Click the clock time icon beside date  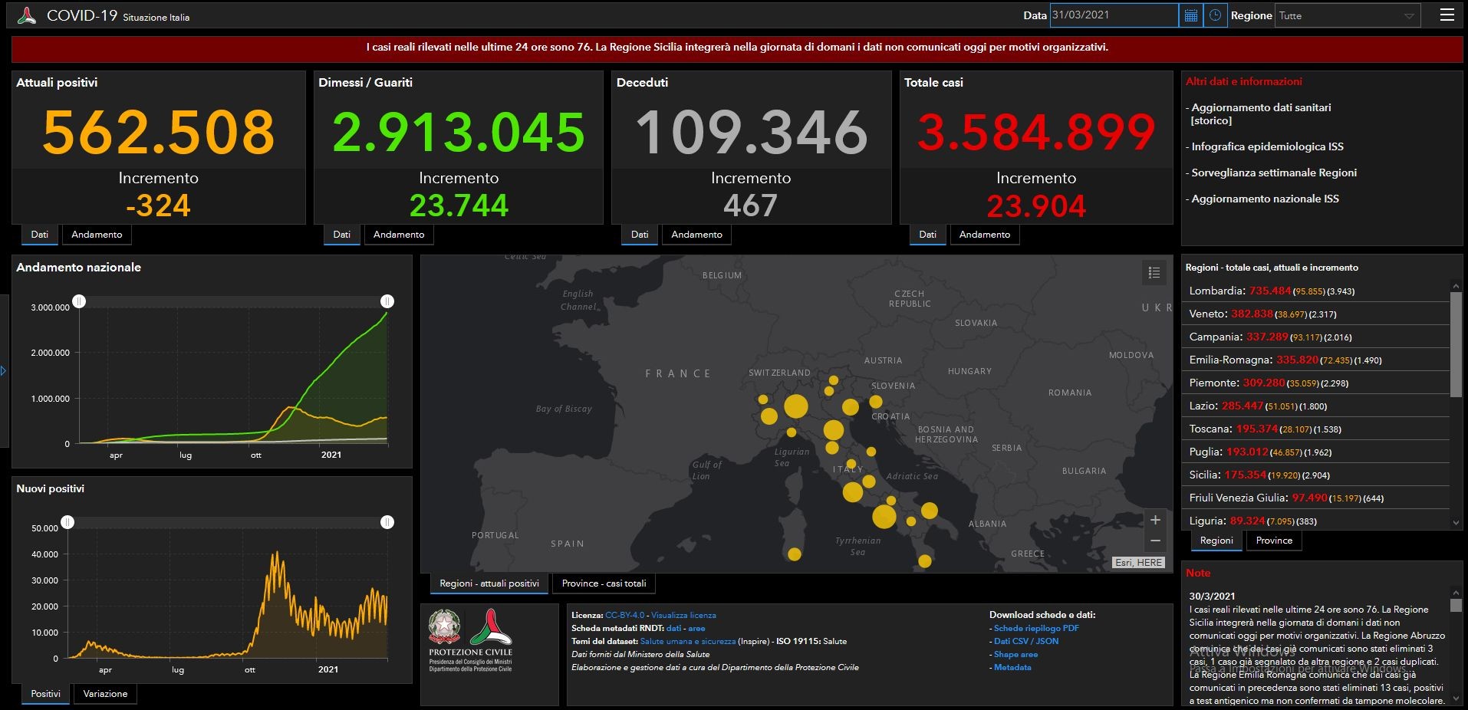click(x=1215, y=15)
